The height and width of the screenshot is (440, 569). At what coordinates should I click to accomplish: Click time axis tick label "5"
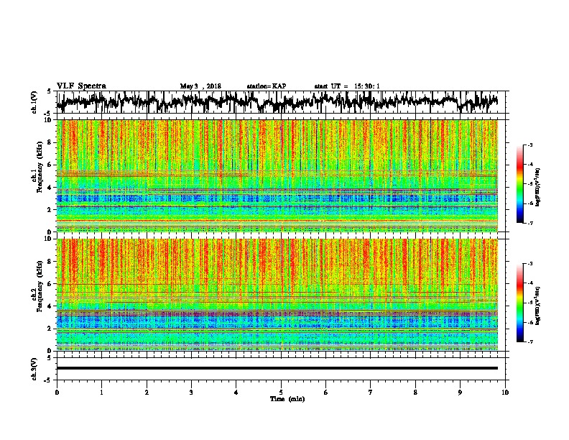[281, 393]
